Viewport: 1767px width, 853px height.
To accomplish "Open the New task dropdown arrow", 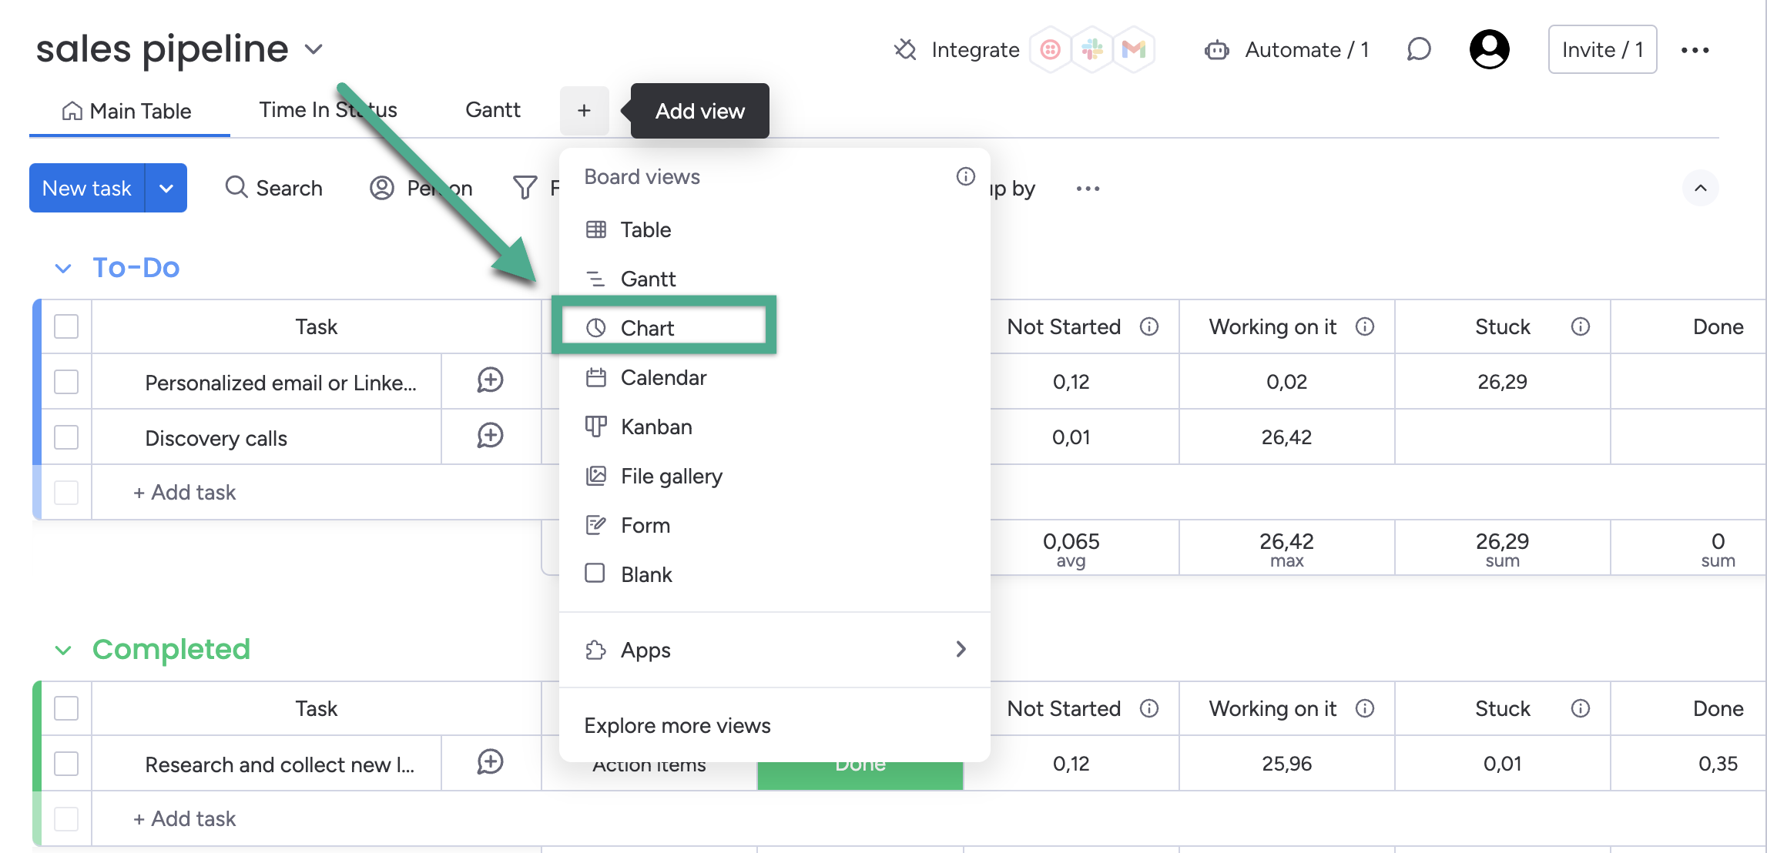I will (166, 188).
